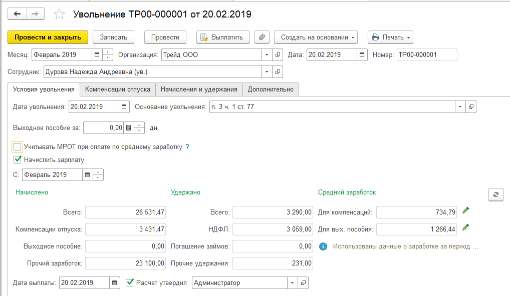Viewport: 510px width, 296px height.
Task: Click the Выплатить button
Action: [223, 37]
